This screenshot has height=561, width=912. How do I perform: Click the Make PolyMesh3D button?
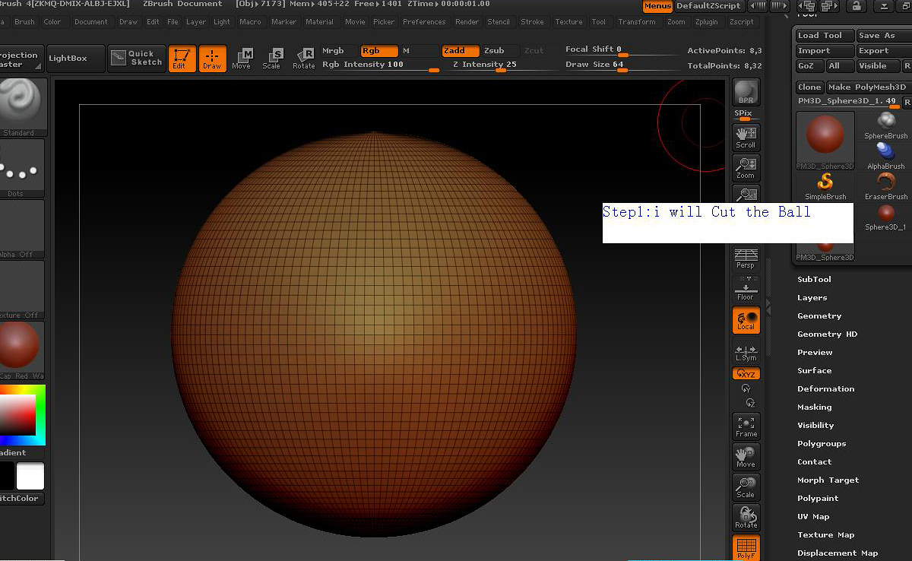pos(866,87)
